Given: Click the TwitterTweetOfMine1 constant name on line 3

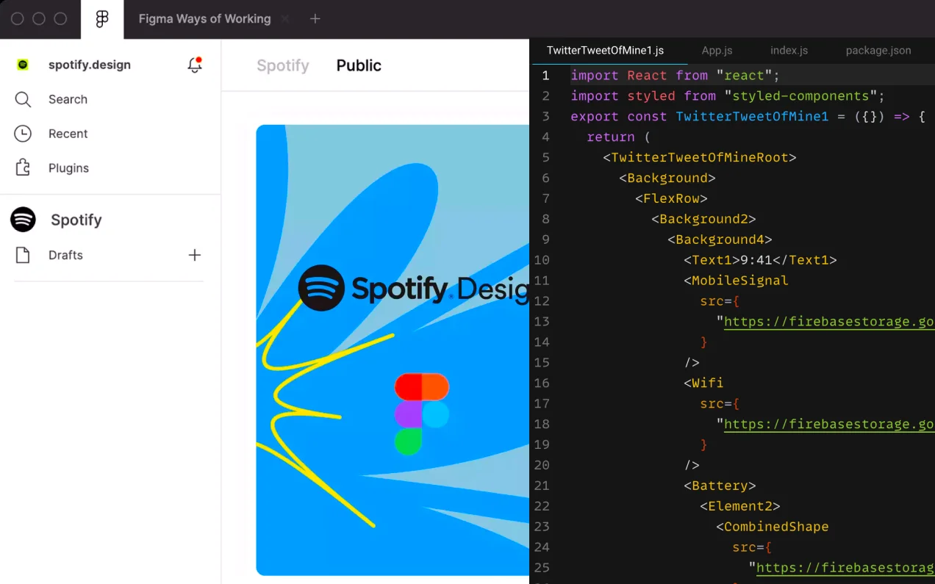Looking at the screenshot, I should click(x=752, y=117).
